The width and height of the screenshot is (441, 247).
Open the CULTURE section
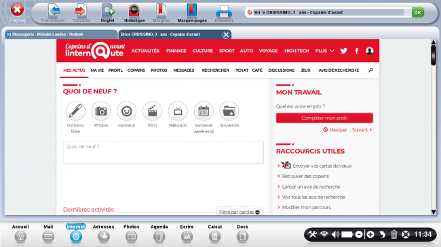[x=203, y=51]
